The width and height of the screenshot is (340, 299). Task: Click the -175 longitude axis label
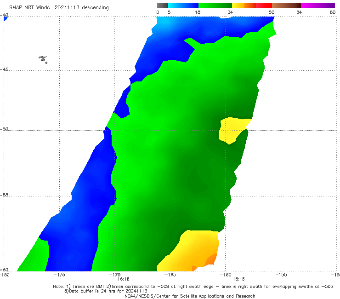pyautogui.click(x=59, y=275)
